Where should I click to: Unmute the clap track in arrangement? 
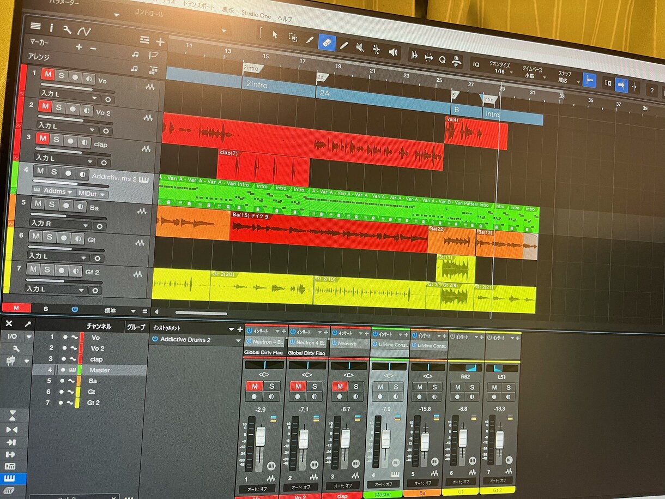(x=43, y=139)
